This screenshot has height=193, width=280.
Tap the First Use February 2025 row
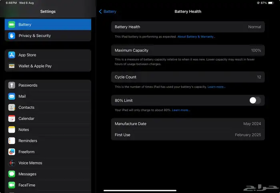pyautogui.click(x=188, y=135)
